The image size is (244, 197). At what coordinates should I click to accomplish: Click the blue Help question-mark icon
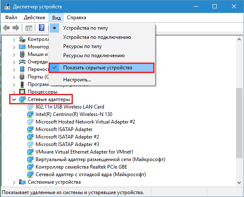coord(41,28)
